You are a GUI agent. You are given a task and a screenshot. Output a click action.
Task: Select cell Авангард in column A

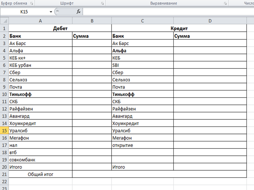pyautogui.click(x=40, y=116)
